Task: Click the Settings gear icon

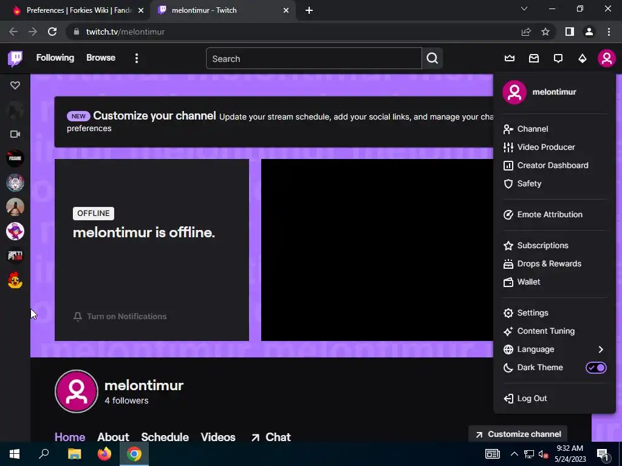Action: (x=508, y=312)
